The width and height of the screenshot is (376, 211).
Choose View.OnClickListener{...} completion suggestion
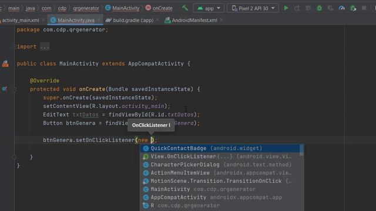tap(220, 156)
